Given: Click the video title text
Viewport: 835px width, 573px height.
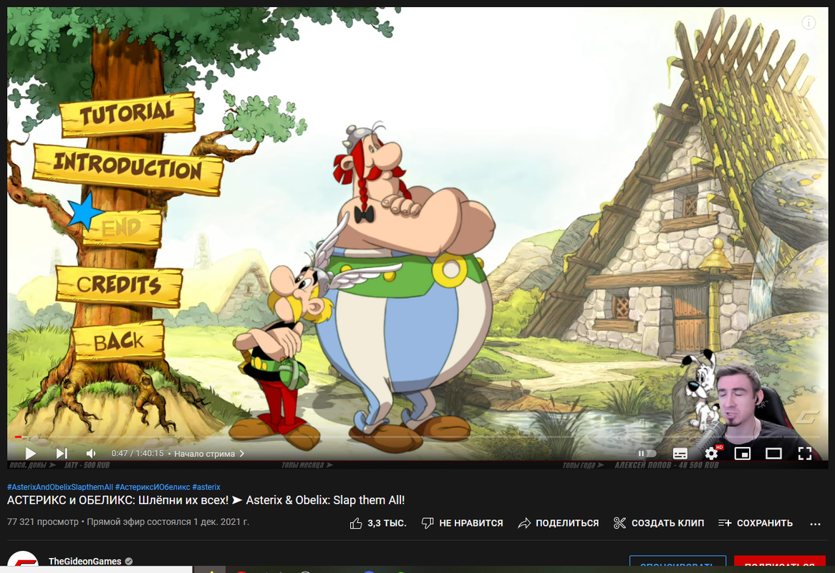Looking at the screenshot, I should (x=206, y=500).
